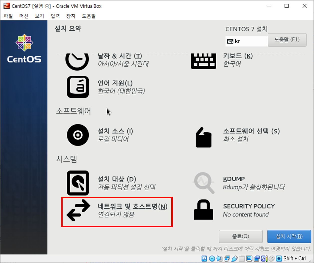
Task: Click the No content found text
Action: (246, 215)
